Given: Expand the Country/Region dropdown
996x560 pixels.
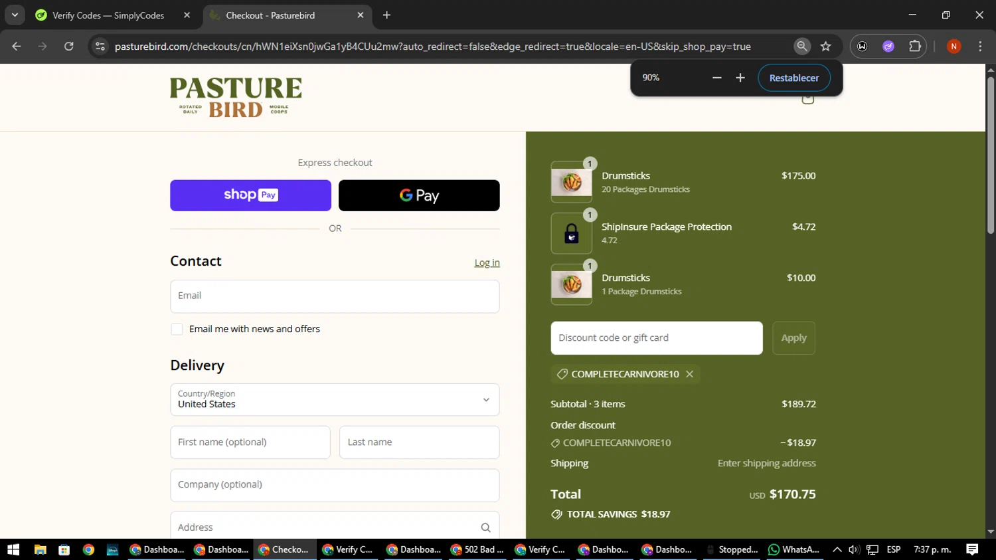Looking at the screenshot, I should [x=335, y=400].
